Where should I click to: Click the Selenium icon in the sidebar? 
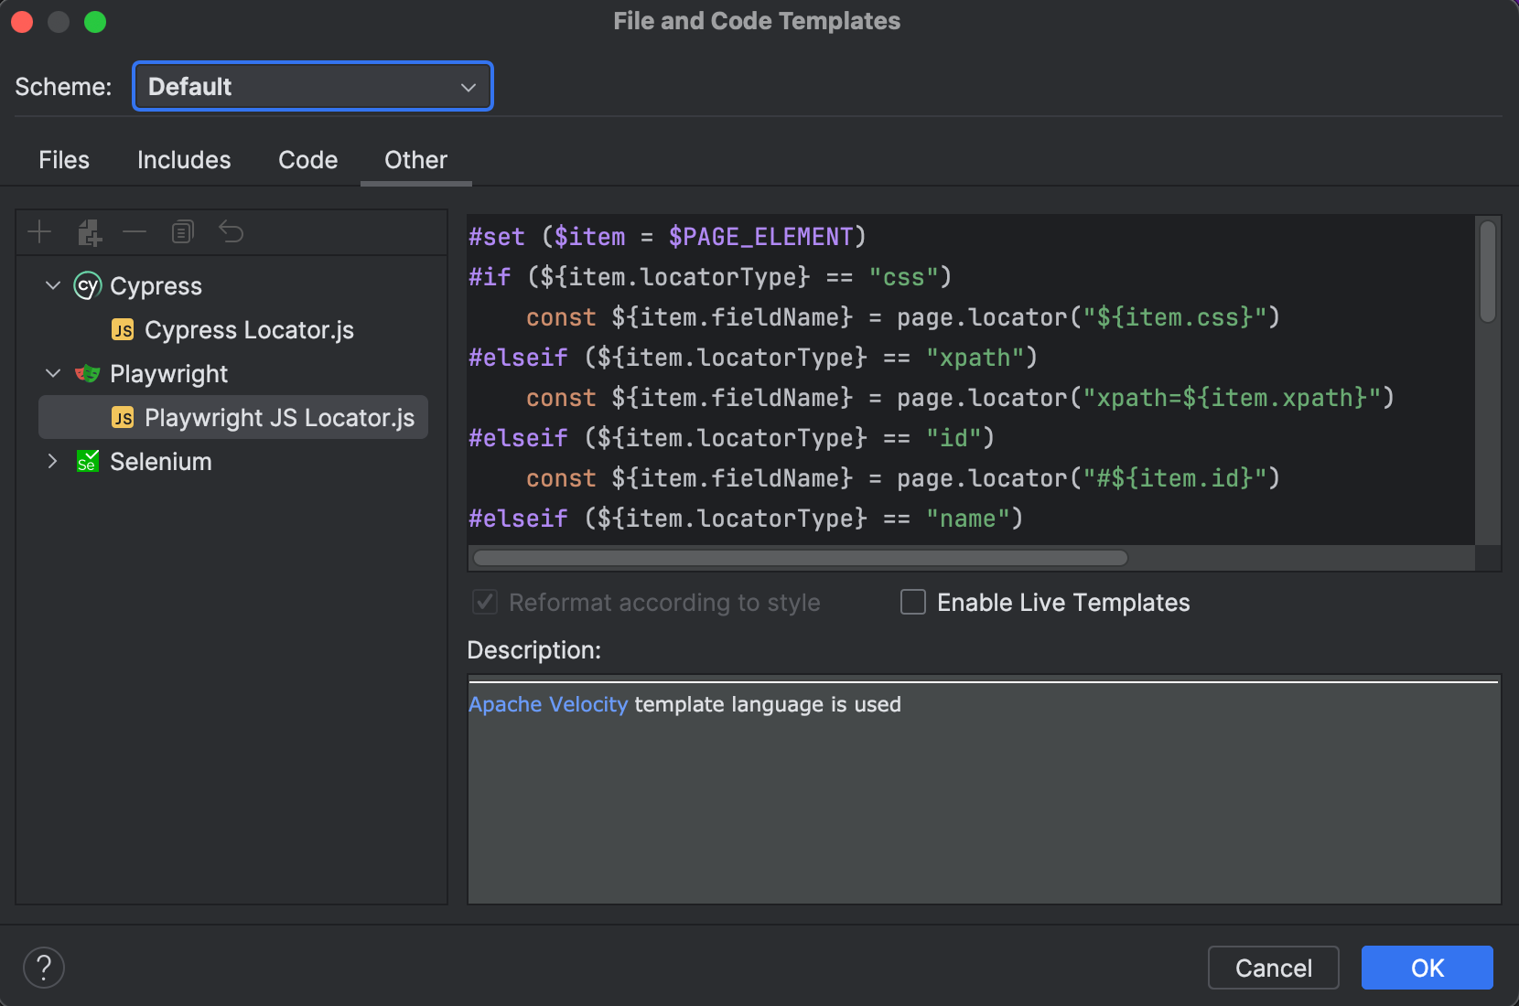point(87,461)
